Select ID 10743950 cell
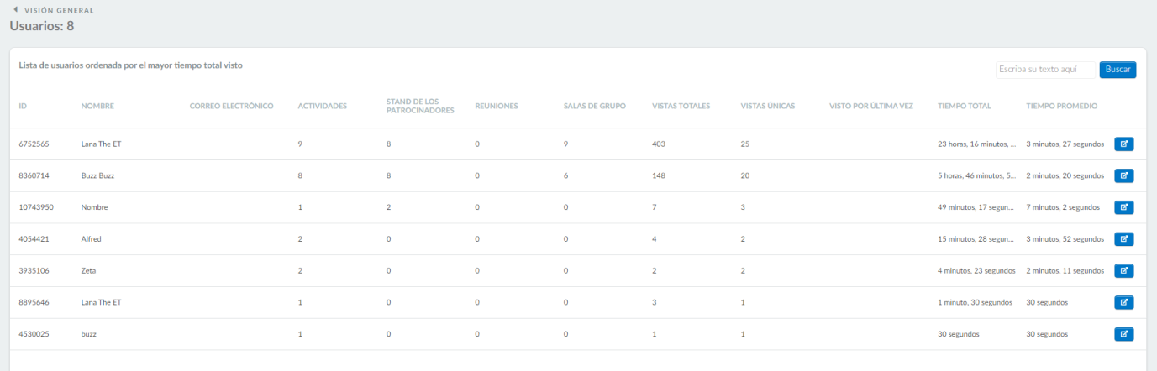The width and height of the screenshot is (1157, 371). click(x=36, y=207)
